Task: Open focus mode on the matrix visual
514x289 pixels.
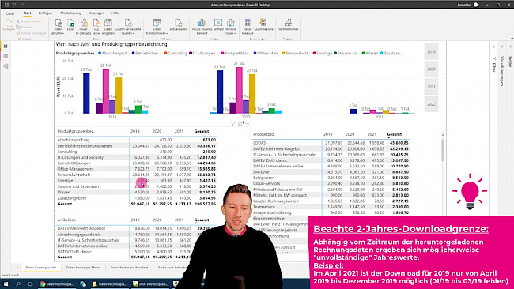Action: pyautogui.click(x=240, y=123)
